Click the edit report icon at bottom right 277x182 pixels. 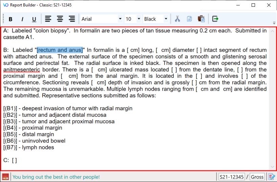coord(272,177)
